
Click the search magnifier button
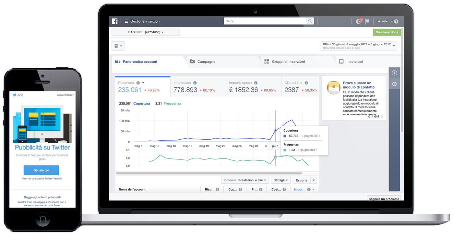[310, 21]
